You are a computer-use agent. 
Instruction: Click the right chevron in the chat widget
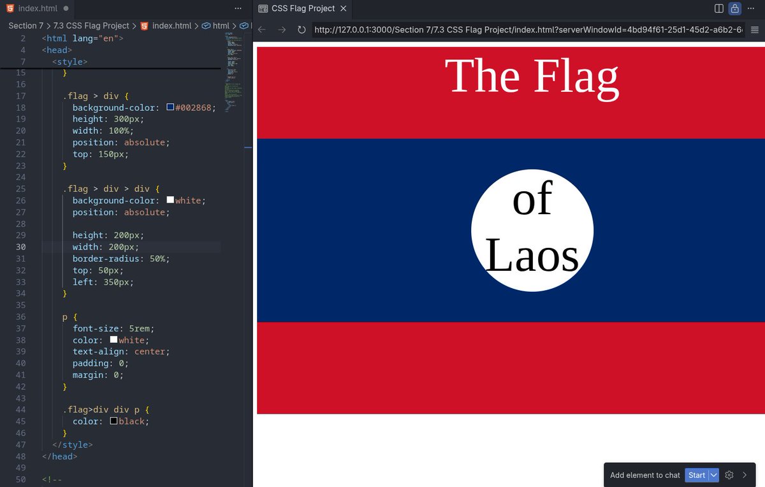(745, 475)
